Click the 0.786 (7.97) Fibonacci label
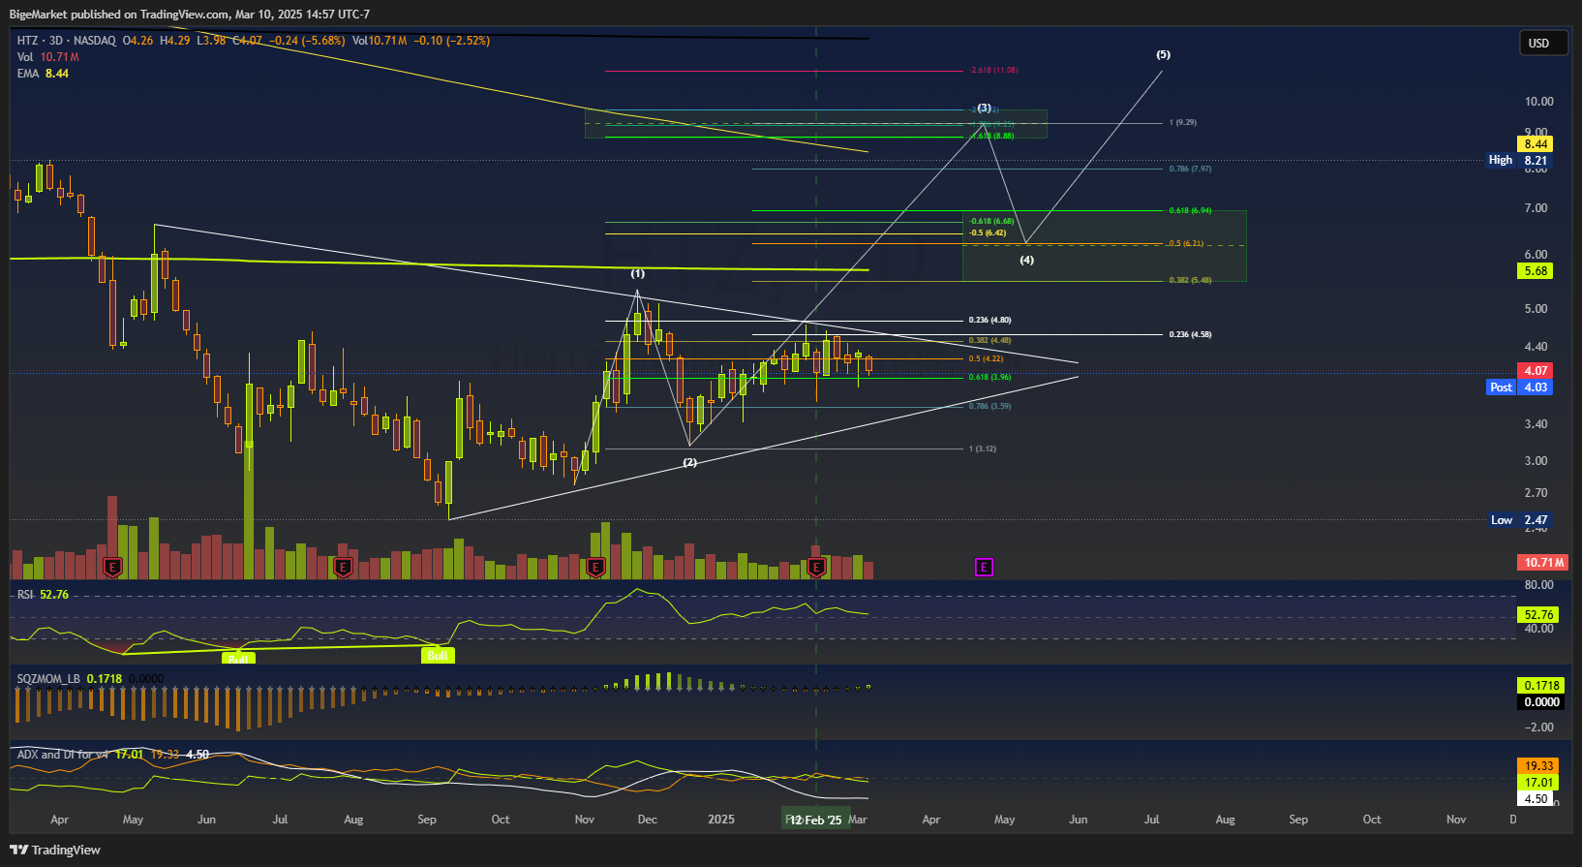 [1190, 170]
